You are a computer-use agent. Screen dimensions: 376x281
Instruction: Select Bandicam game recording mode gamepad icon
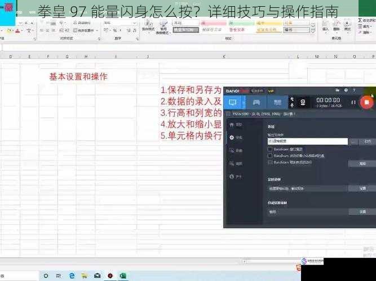tap(256, 102)
